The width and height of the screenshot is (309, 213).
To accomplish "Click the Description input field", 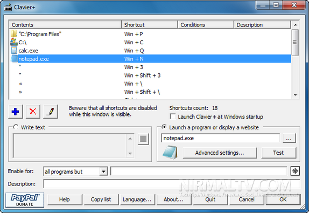I will [171, 183].
